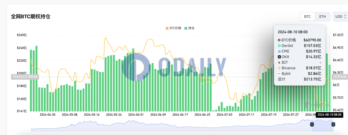
Task: Click the black 2024-08-10 08:00 axis label
Action: click(x=330, y=114)
